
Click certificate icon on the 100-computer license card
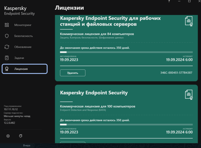click(189, 95)
